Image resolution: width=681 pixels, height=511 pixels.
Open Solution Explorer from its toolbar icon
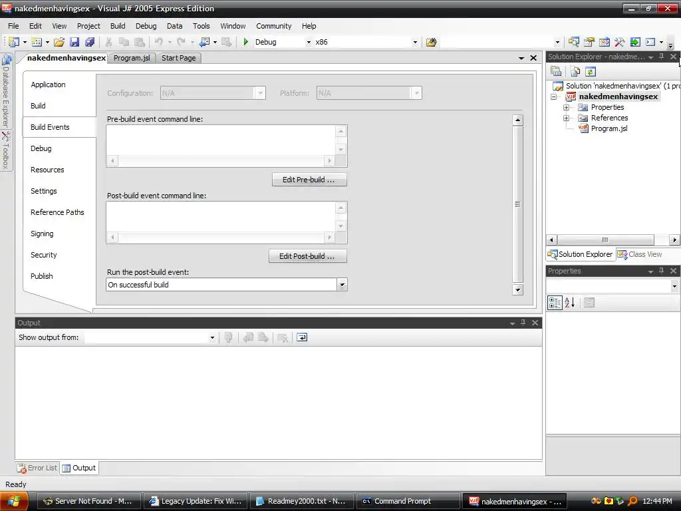[574, 42]
